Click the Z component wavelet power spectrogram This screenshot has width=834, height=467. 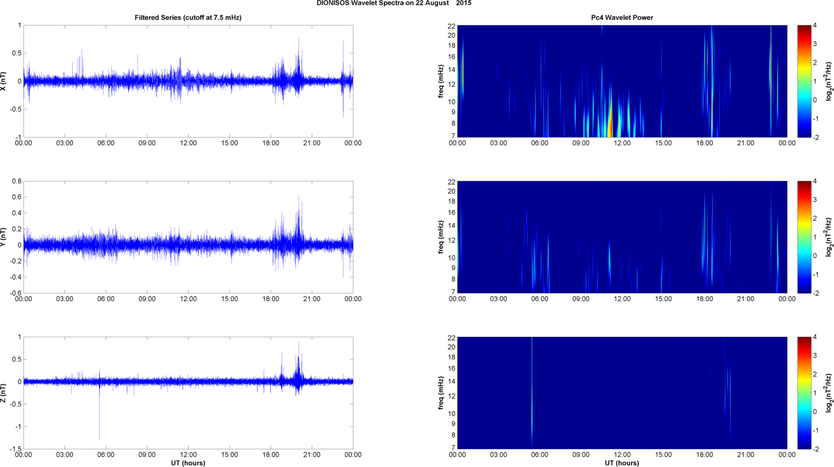click(622, 393)
